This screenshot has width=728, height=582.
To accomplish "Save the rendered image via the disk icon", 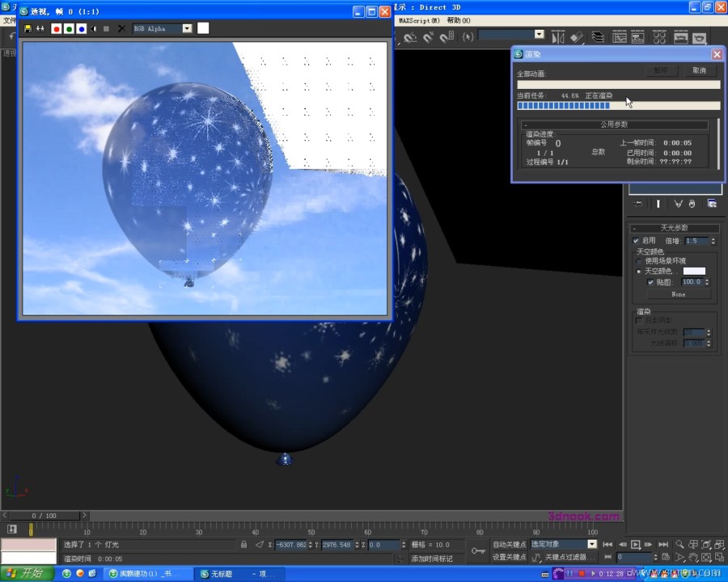I will point(28,29).
